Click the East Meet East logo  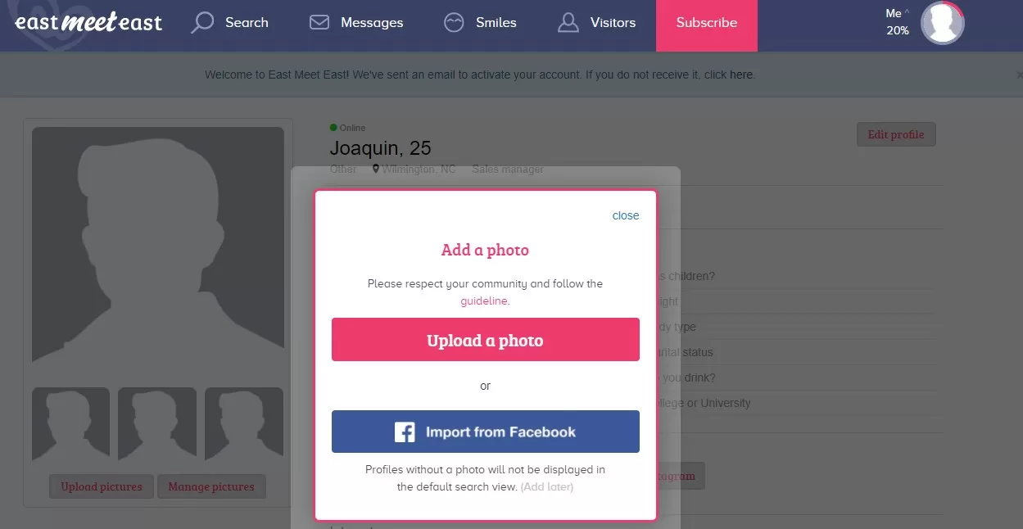click(x=88, y=22)
